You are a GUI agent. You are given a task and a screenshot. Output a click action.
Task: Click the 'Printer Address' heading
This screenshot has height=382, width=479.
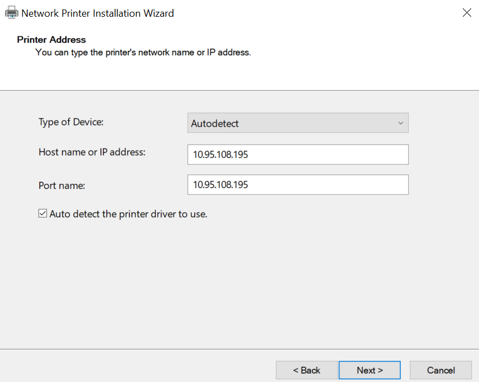coord(51,40)
